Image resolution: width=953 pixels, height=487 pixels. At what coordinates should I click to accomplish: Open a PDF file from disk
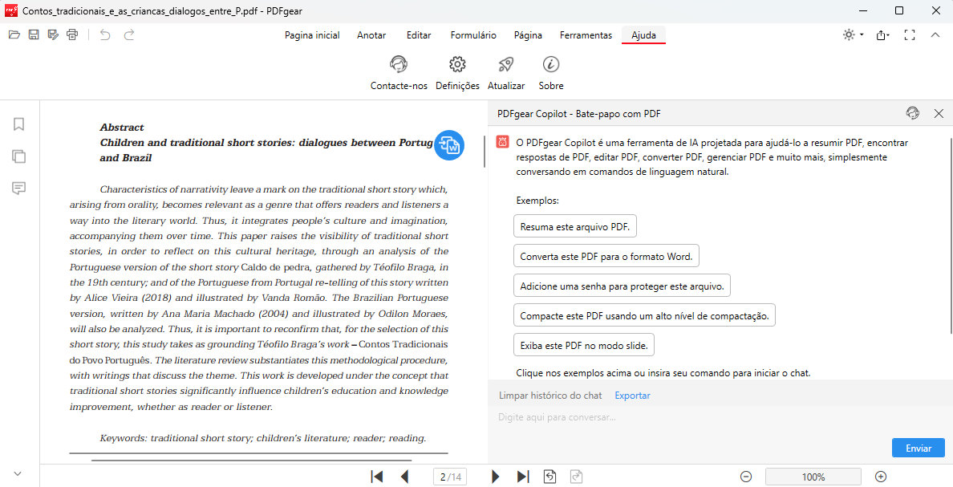point(14,35)
